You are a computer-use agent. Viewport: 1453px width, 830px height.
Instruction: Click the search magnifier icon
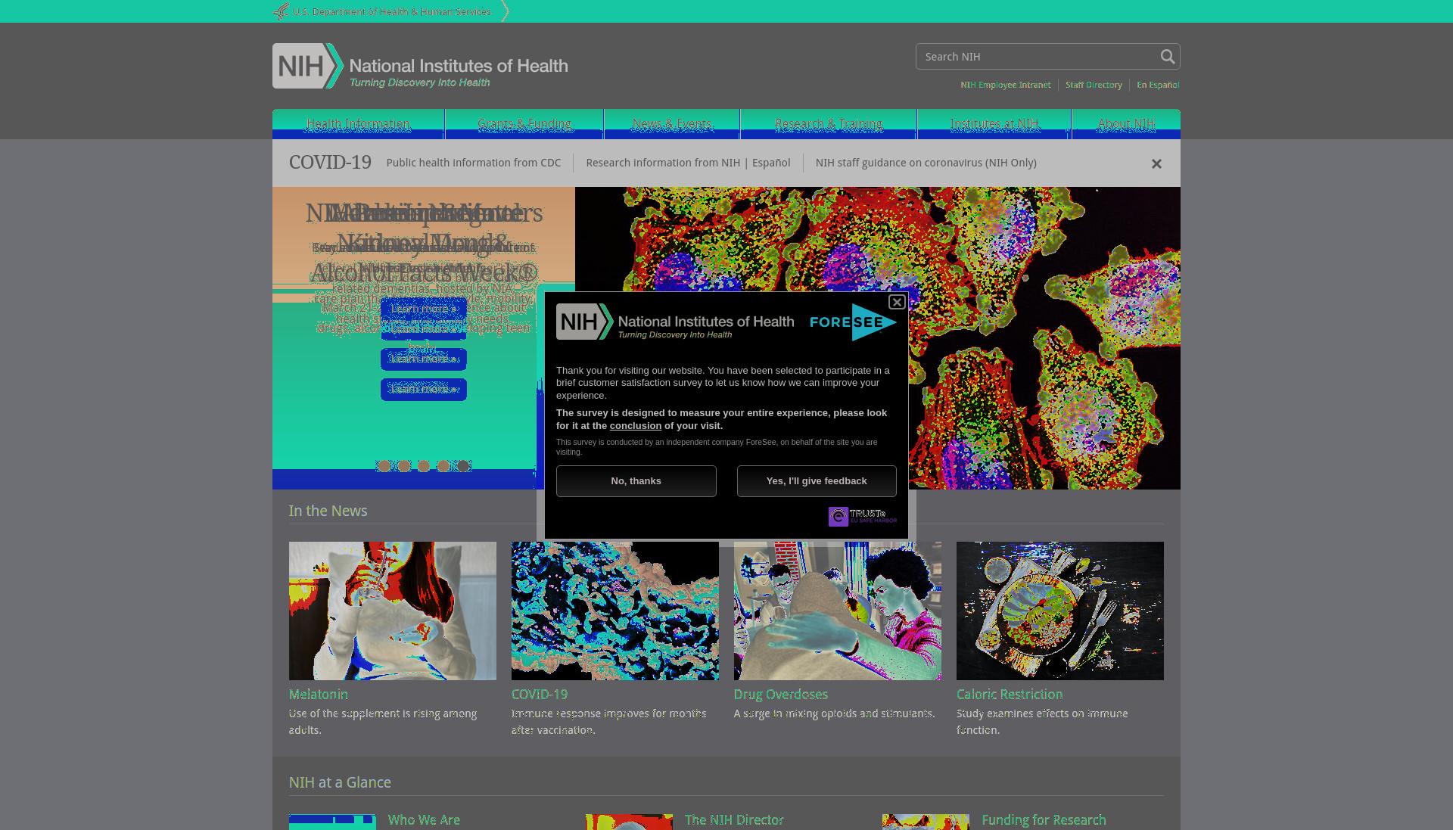[x=1167, y=57]
